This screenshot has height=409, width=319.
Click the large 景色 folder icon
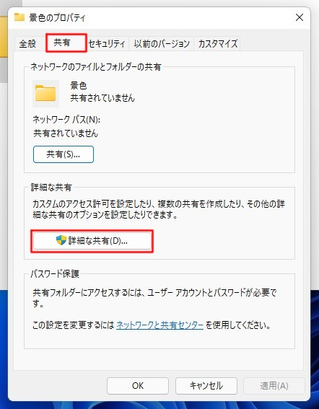45,93
